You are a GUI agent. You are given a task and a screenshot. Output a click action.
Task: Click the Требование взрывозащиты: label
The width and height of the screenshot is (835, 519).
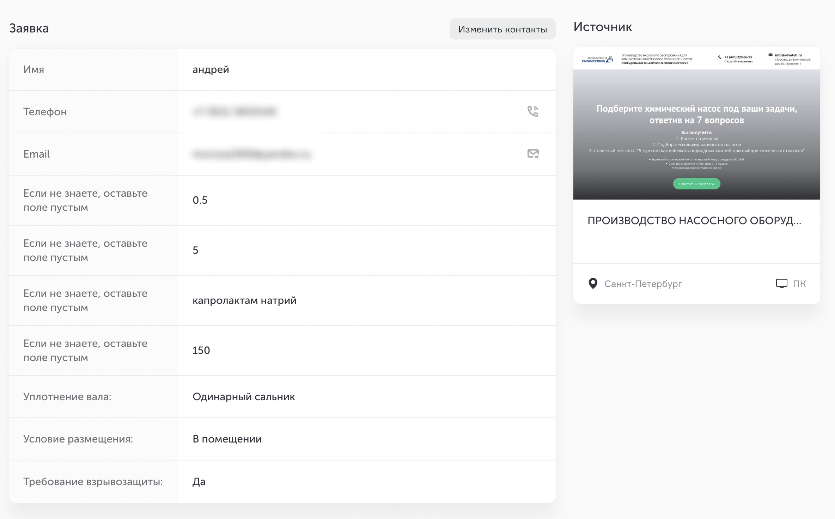point(93,482)
